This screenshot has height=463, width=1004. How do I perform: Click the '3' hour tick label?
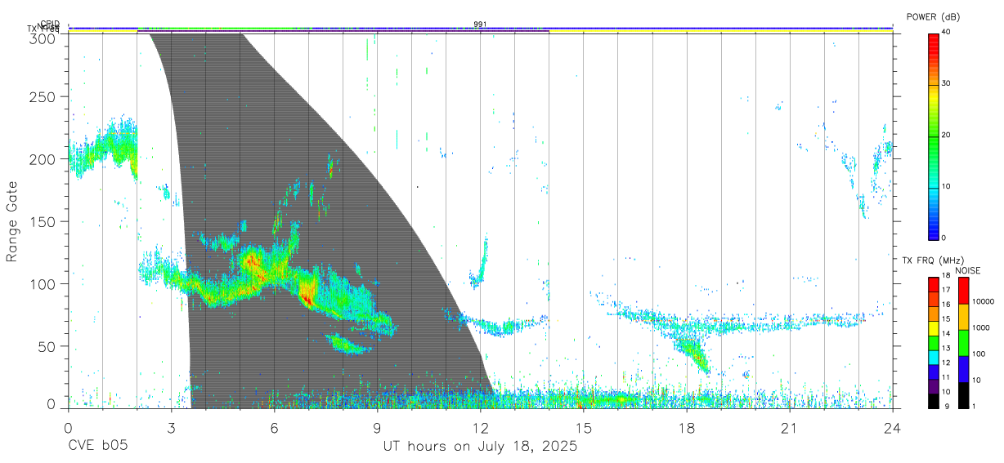tap(171, 428)
